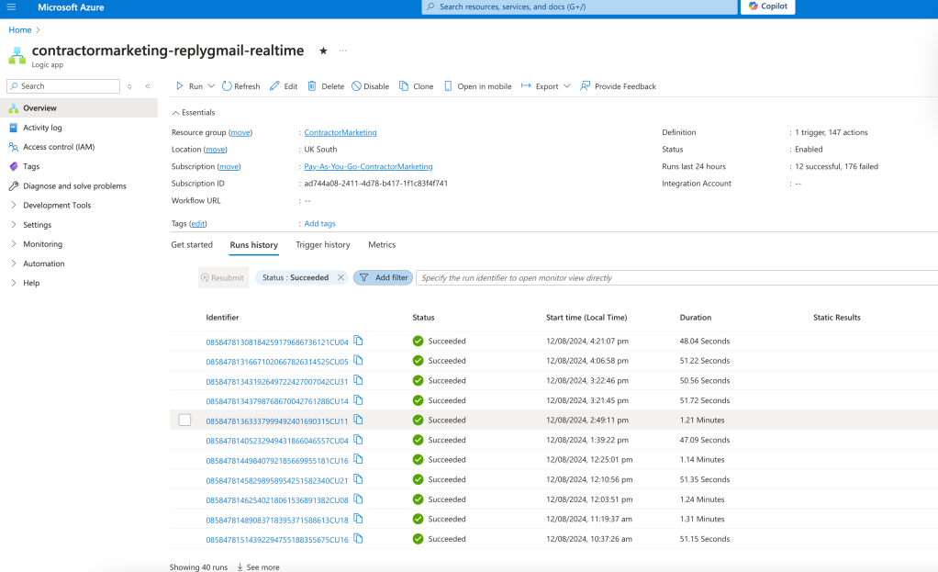Open Copilot from the top bar
The image size is (938, 572).
[x=768, y=6]
